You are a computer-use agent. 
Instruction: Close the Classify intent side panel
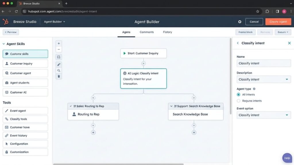[289, 43]
